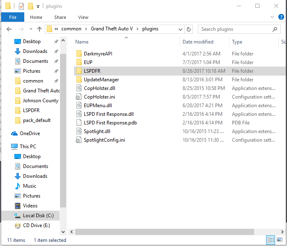Open 'Grand Theft Auto' folder in sidebar
Screen dimensions: 287x246
(x=41, y=91)
